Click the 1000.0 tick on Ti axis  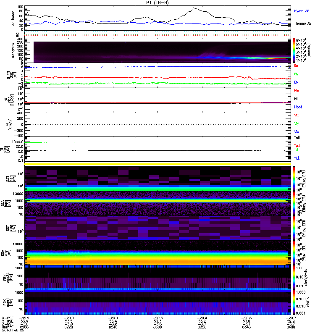18,142
